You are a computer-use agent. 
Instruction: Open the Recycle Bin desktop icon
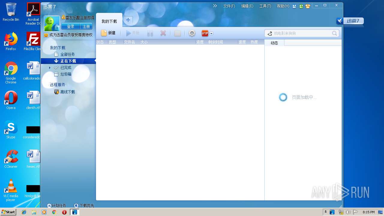click(x=11, y=12)
